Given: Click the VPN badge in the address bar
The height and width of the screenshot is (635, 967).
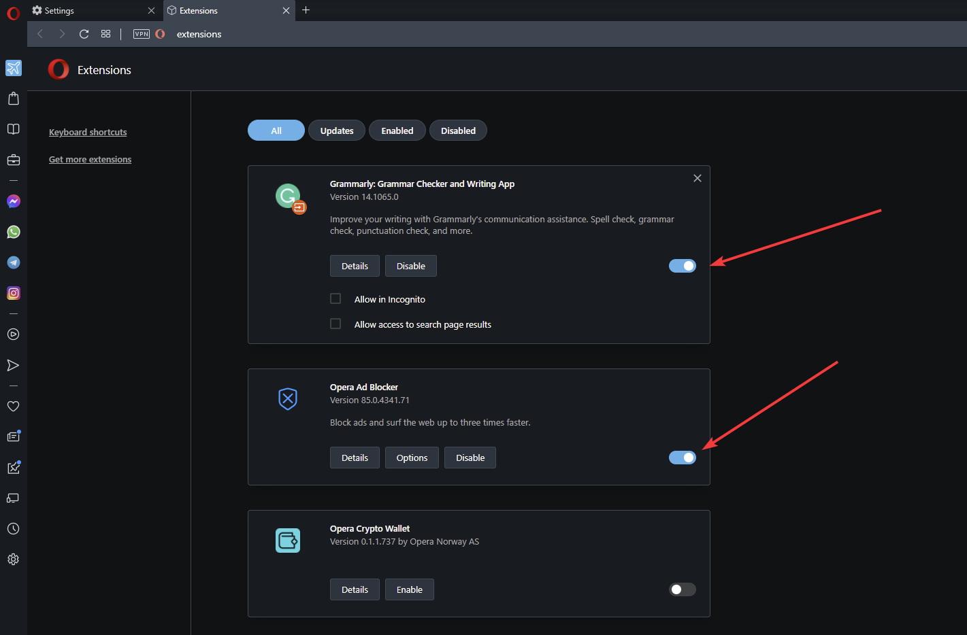Looking at the screenshot, I should coord(142,34).
